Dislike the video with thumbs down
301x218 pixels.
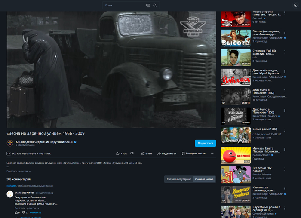[x=132, y=154]
